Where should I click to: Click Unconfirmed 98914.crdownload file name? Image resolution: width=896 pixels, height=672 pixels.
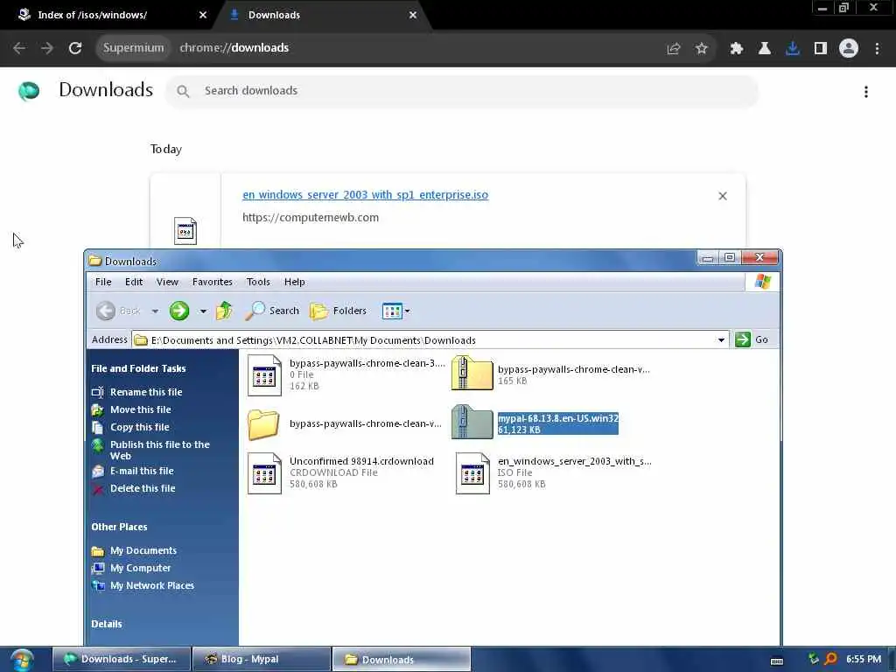[x=361, y=461]
